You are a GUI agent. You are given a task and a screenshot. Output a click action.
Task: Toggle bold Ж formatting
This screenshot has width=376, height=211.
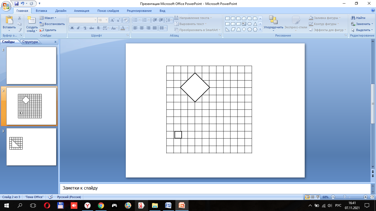point(72,28)
